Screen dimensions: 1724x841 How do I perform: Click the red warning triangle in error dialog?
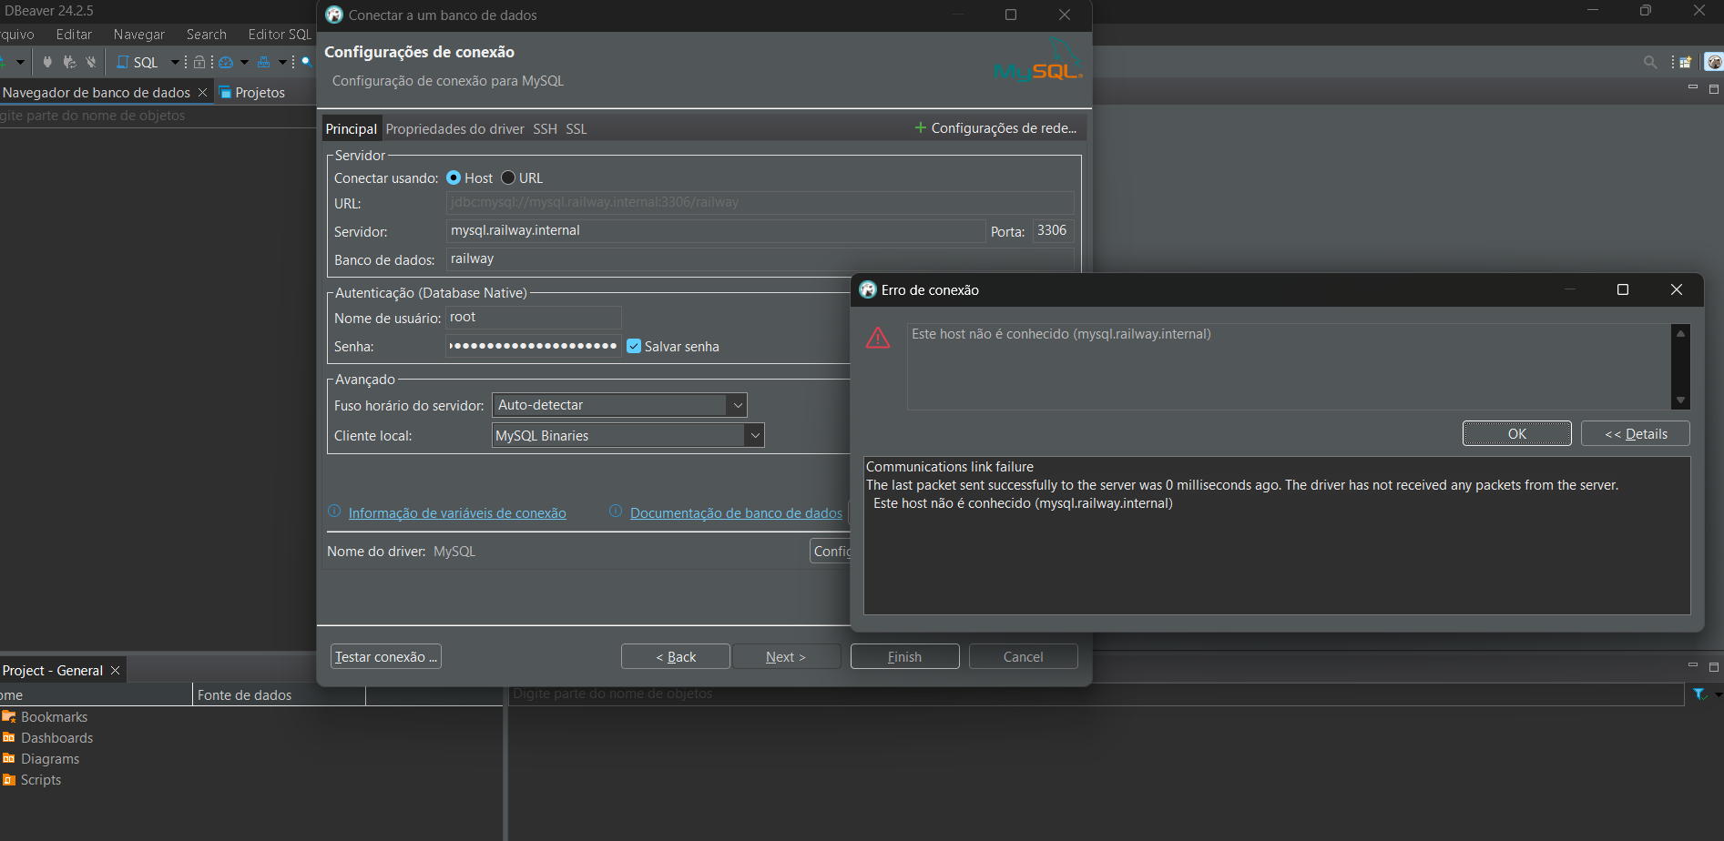(x=878, y=338)
